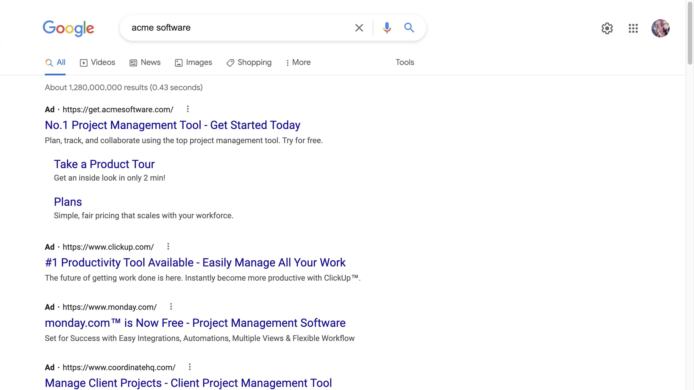Image resolution: width=694 pixels, height=390 pixels.
Task: Clear the search box with the X icon
Action: point(359,28)
